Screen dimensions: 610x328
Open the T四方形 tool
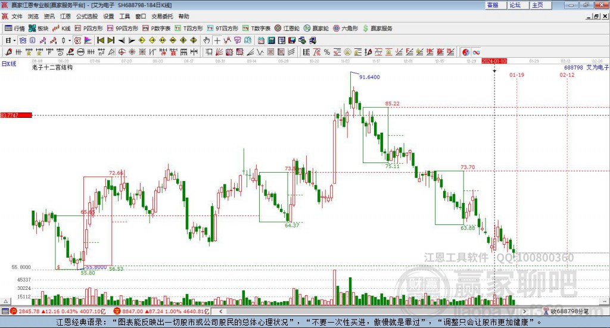point(189,29)
